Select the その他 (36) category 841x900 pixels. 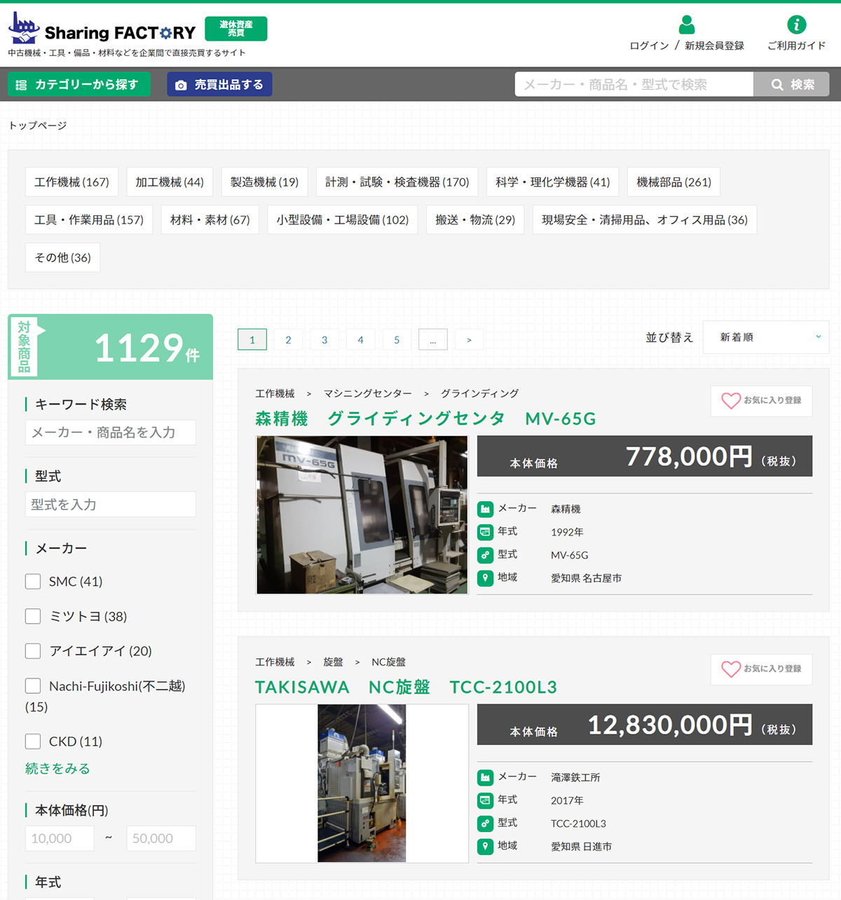coord(62,258)
